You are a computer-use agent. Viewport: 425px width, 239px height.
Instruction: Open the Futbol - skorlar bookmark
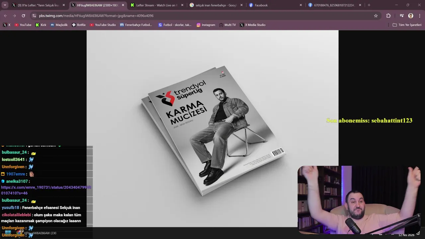click(x=175, y=25)
